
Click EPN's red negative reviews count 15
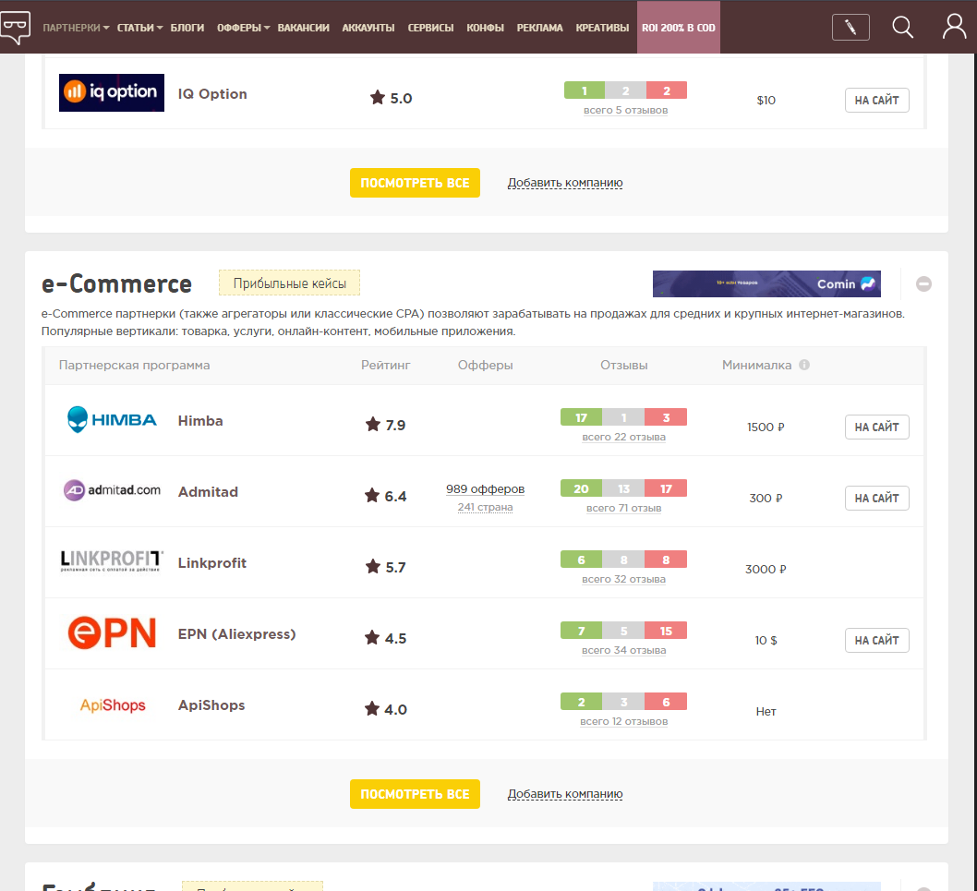666,631
